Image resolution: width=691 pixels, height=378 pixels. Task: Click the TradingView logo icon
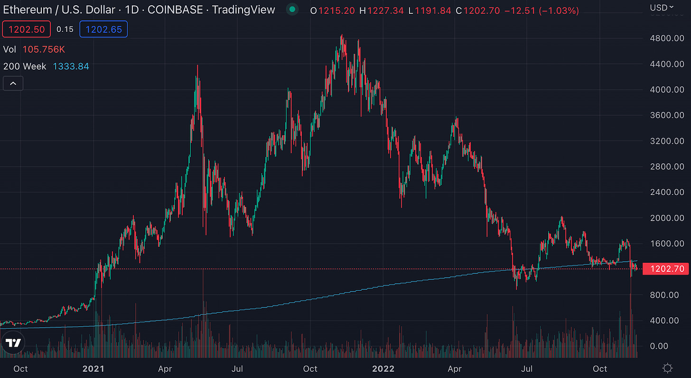point(13,343)
